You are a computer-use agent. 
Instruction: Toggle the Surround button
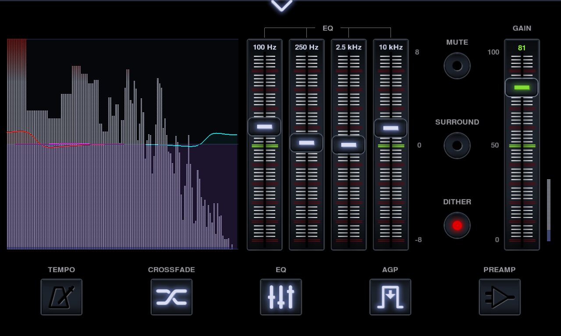point(457,146)
